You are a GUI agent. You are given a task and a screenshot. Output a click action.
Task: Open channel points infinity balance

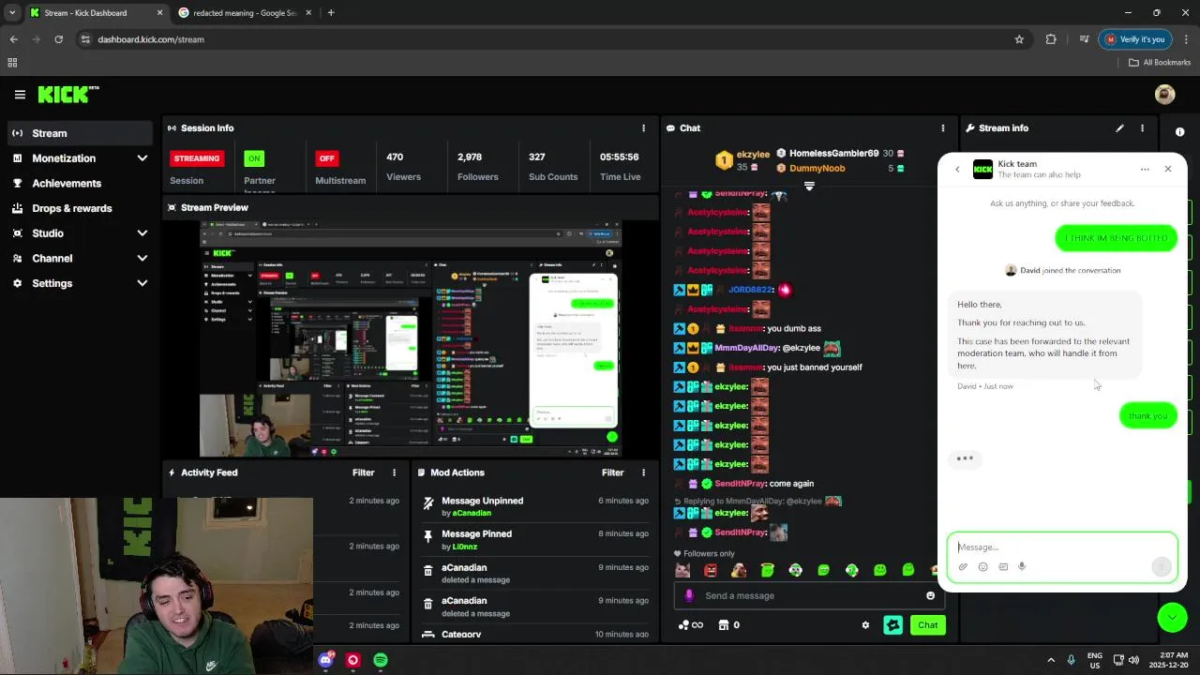click(x=691, y=625)
